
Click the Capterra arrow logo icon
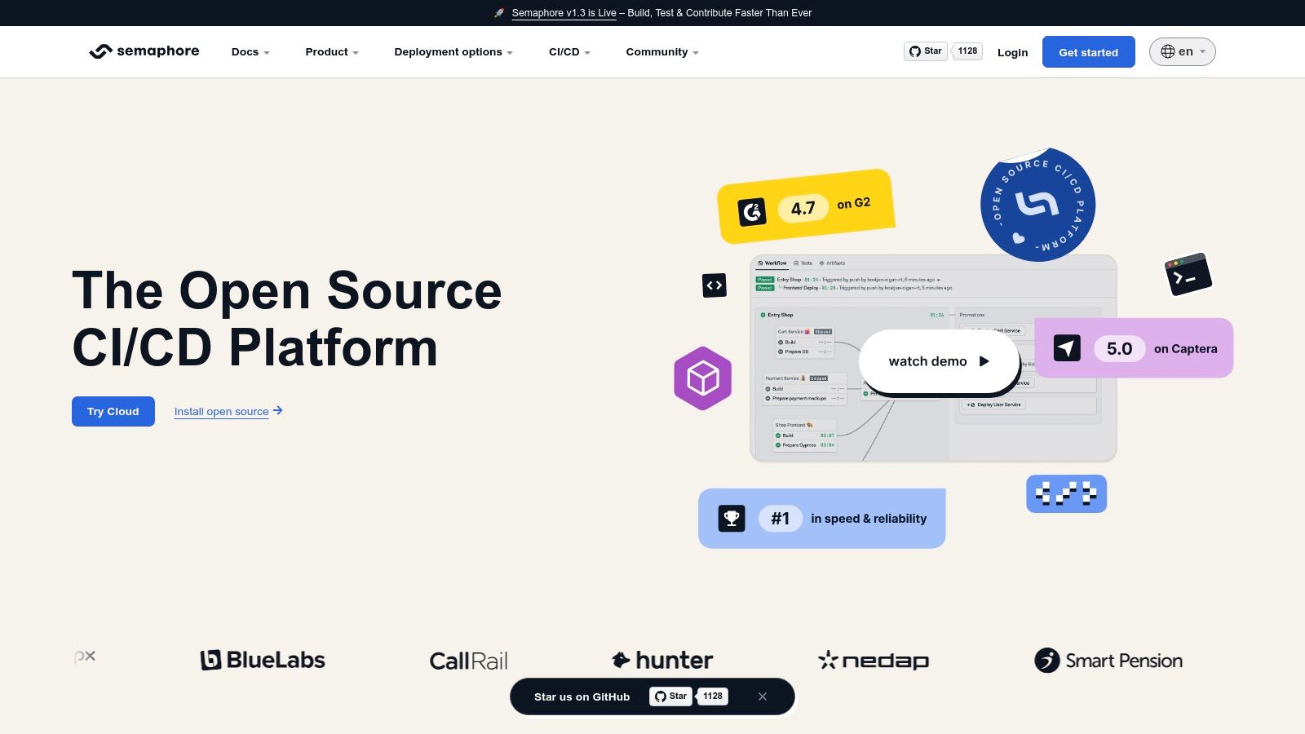[x=1067, y=348]
